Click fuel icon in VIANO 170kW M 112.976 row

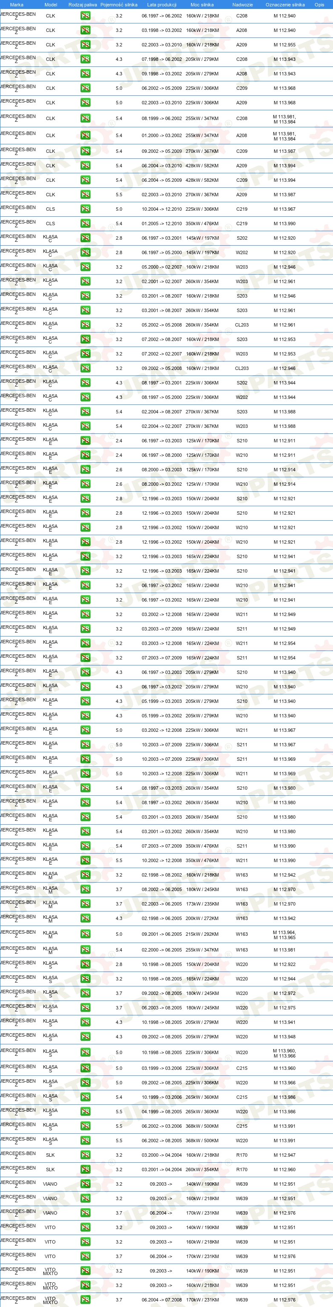(x=85, y=1212)
